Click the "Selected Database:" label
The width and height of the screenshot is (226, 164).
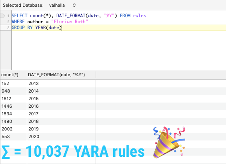(x=23, y=5)
